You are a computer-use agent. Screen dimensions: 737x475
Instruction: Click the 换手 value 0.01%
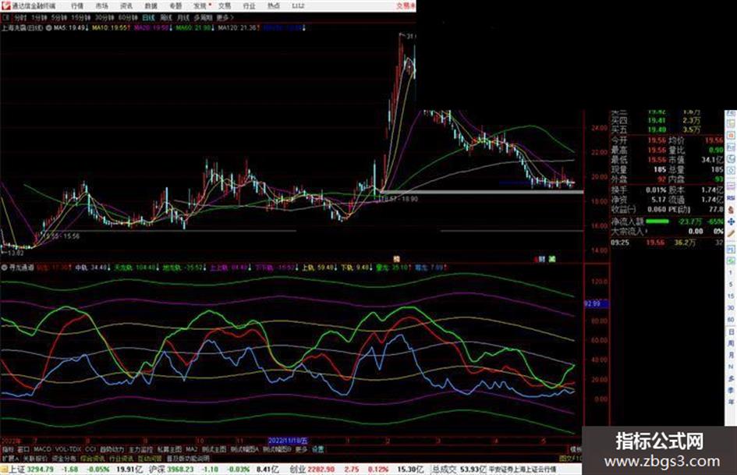coord(656,190)
